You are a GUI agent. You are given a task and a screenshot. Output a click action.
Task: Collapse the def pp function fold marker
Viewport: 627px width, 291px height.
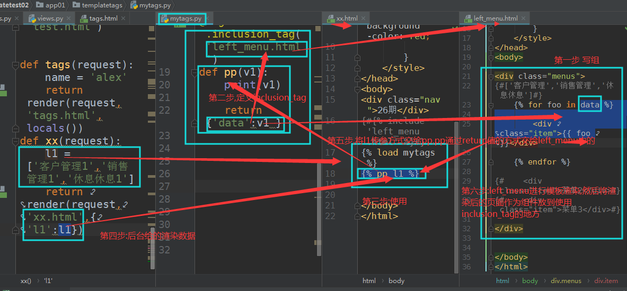pyautogui.click(x=195, y=72)
